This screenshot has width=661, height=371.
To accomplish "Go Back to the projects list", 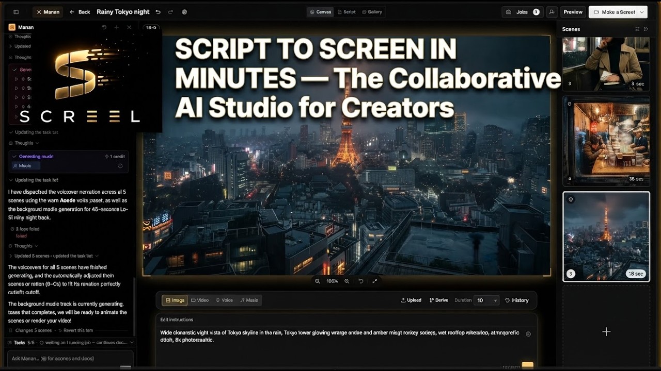I will click(x=80, y=12).
